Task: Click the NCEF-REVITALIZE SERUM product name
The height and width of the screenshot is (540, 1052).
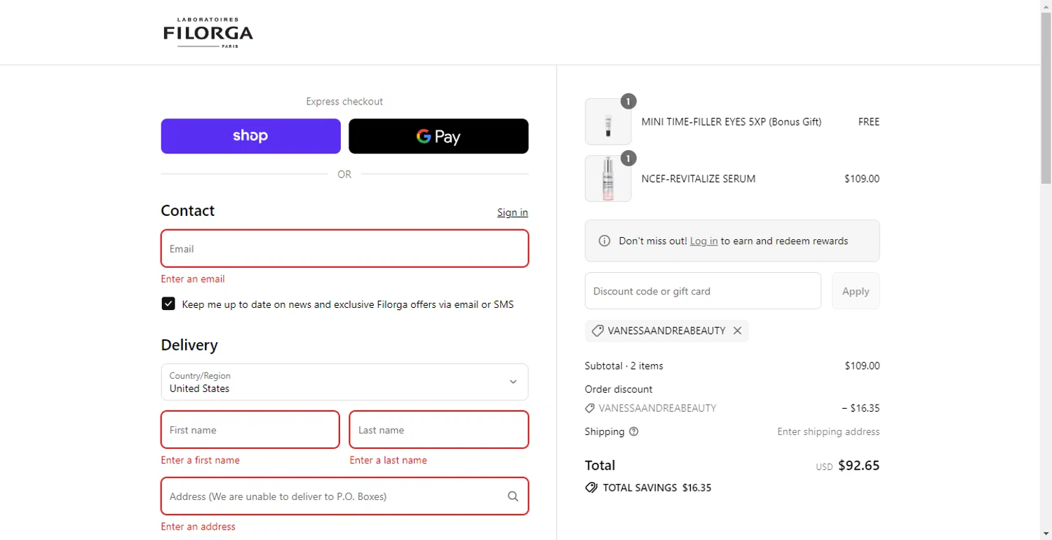Action: point(699,178)
